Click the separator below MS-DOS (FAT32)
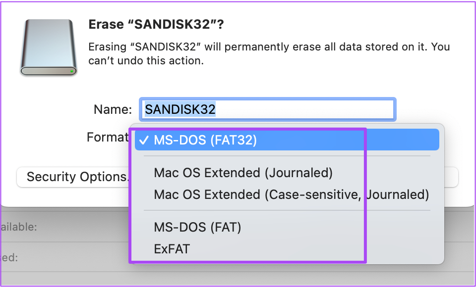This screenshot has height=287, width=476. coord(287,156)
